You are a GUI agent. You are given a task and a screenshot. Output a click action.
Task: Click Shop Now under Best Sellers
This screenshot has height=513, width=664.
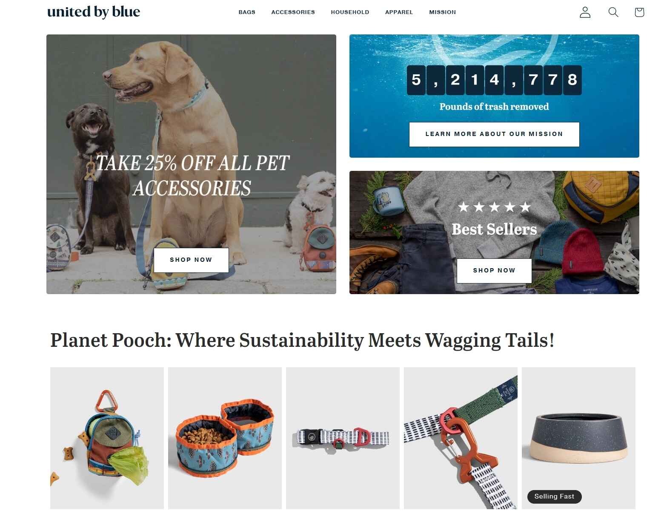tap(494, 271)
